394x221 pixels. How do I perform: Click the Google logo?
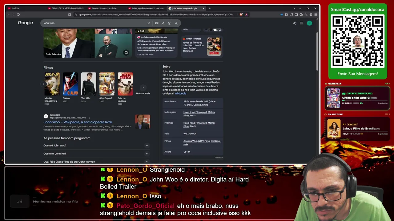click(25, 23)
